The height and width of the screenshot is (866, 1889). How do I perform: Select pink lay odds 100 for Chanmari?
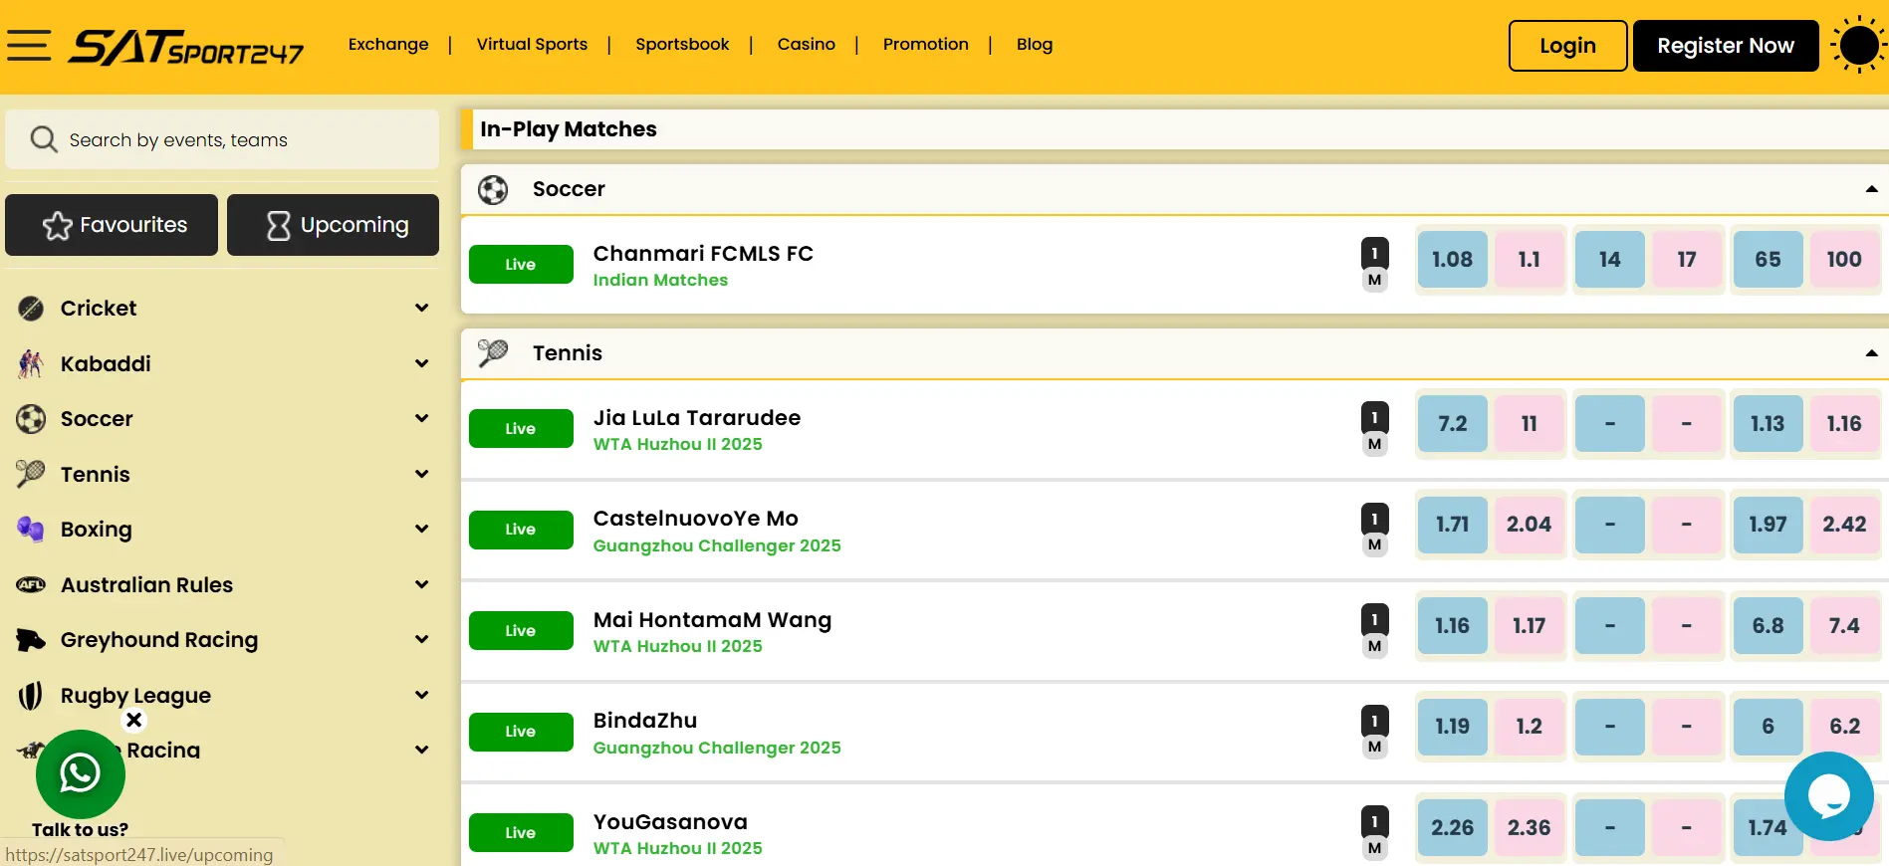[x=1844, y=260]
